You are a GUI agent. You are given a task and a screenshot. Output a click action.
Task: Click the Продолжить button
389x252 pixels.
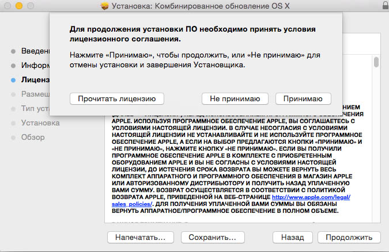tap(349, 238)
